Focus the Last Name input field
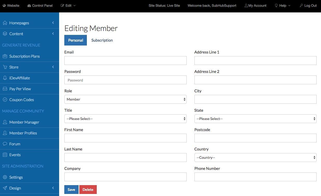Screen dimensions: 321x196 pyautogui.click(x=125, y=157)
